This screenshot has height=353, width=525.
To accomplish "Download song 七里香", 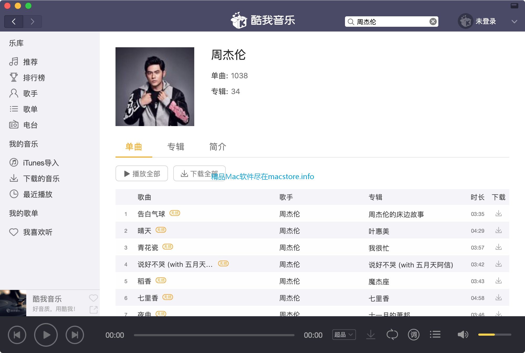I will pos(498,298).
